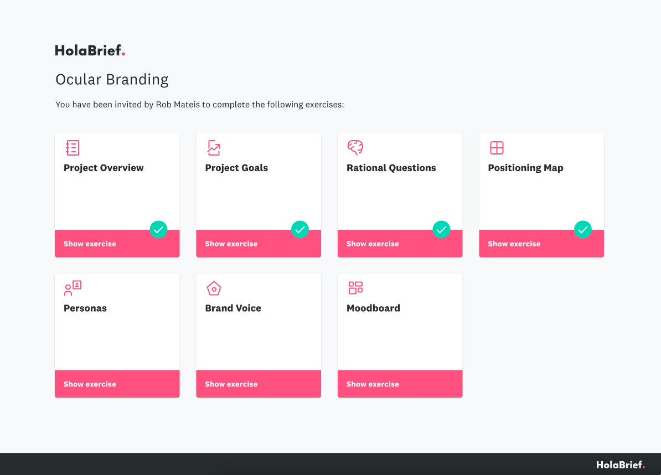Click the Brand Voice pentagon icon

coord(214,288)
